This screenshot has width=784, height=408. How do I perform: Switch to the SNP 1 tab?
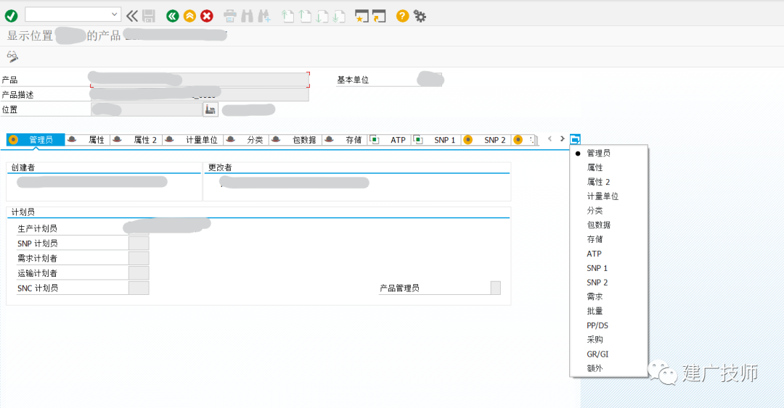(436, 140)
